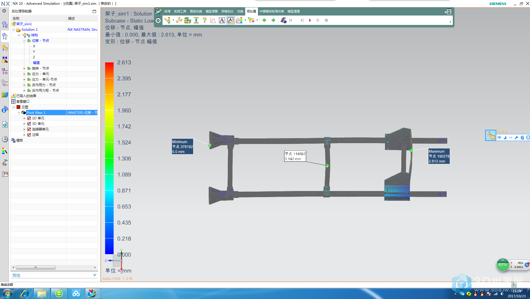This screenshot has width=530, height=299.
Task: Click the colorful chart marker icon in toolbar
Action: pos(239,20)
